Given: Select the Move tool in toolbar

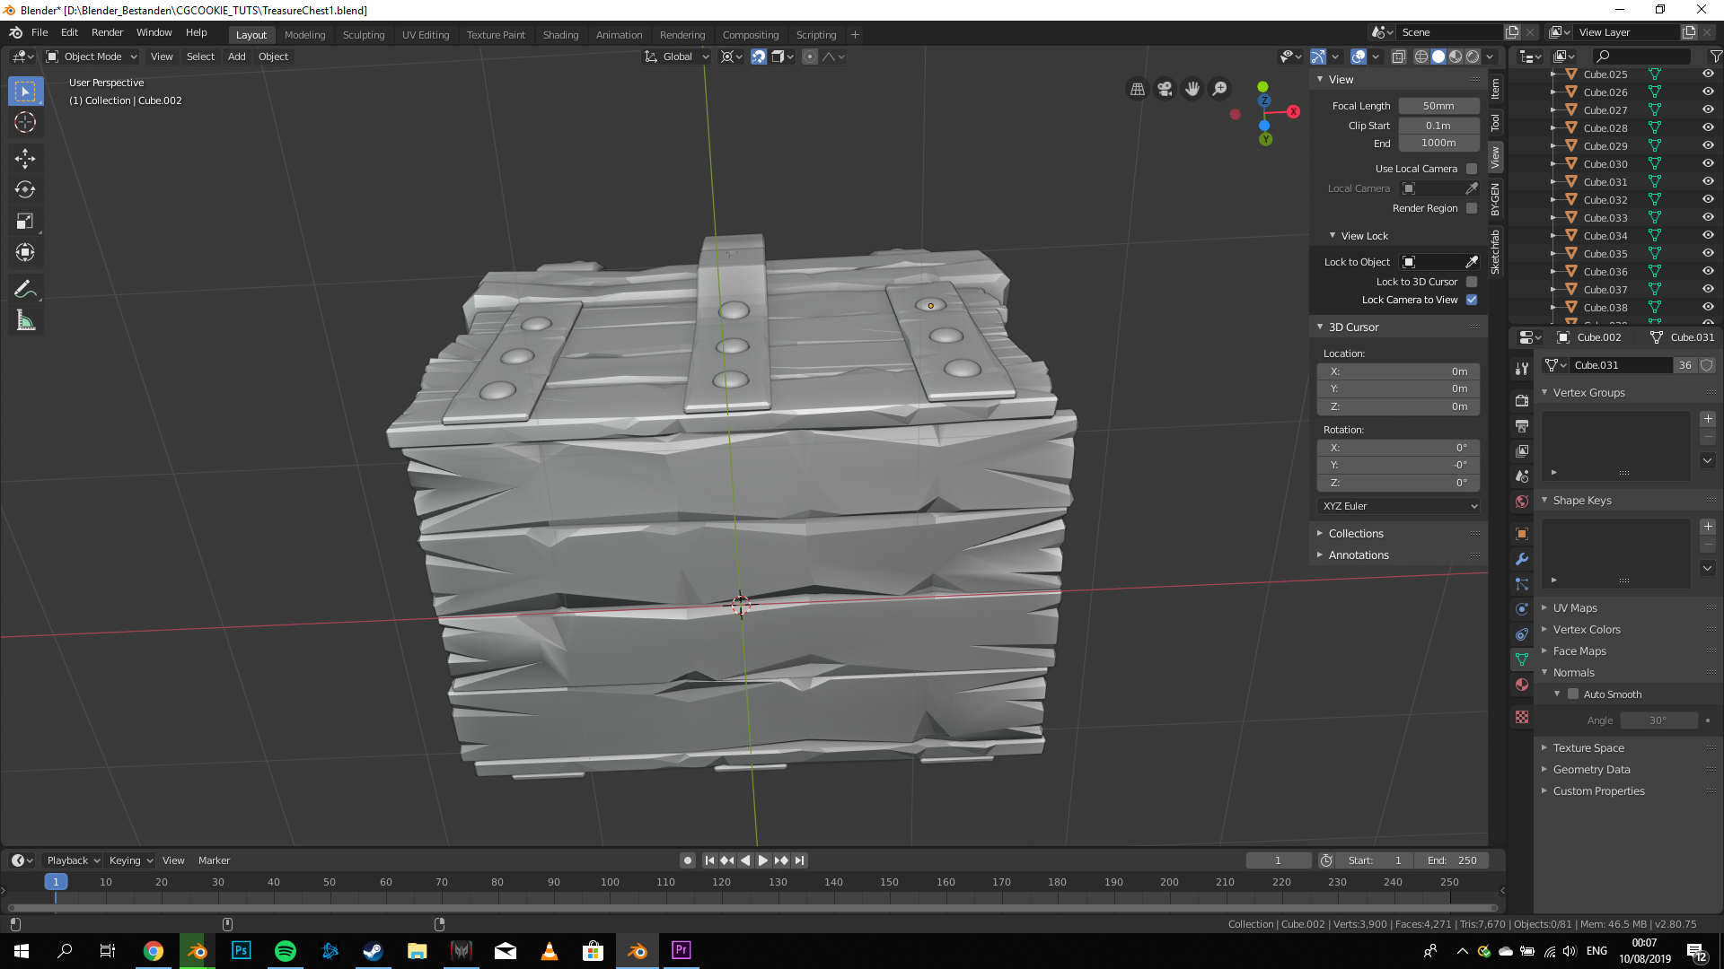Looking at the screenshot, I should 25,159.
